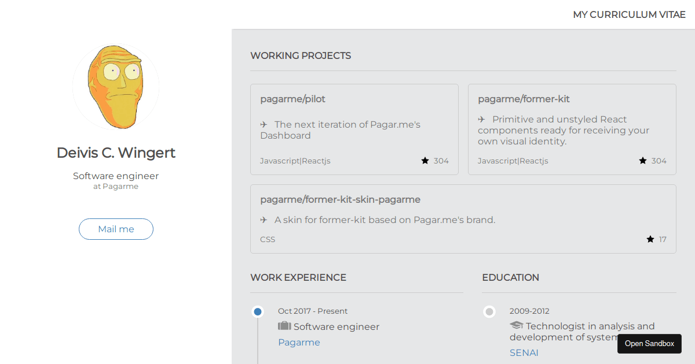This screenshot has height=364, width=695.
Task: Open the pagarme/former-kit project title
Action: pyautogui.click(x=524, y=99)
